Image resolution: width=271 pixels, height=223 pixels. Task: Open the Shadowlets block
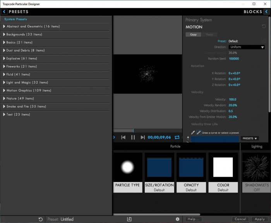point(257,173)
